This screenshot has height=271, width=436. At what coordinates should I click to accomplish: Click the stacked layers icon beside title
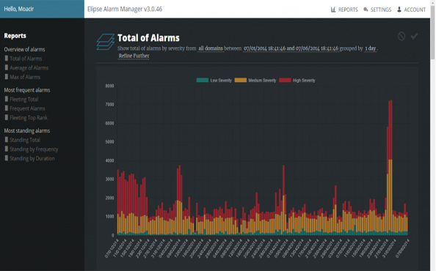point(106,42)
